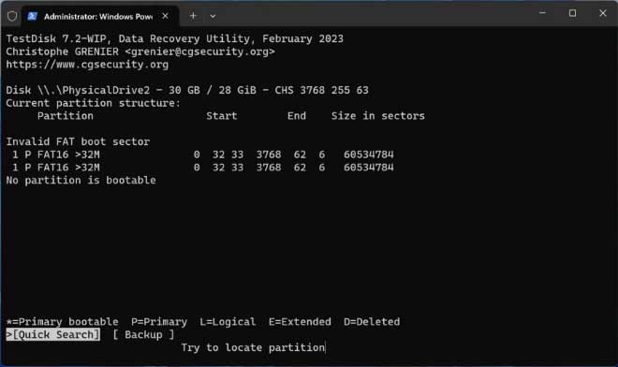Click the shield icon in title bar
The height and width of the screenshot is (367, 618).
(x=12, y=16)
